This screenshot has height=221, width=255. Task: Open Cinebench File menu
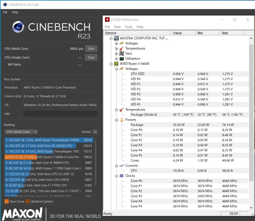pyautogui.click(x=5, y=12)
